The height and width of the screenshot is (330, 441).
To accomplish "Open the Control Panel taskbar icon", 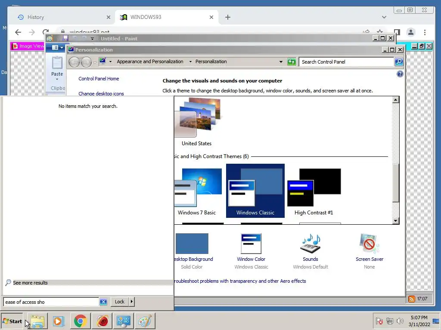I will (x=123, y=321).
